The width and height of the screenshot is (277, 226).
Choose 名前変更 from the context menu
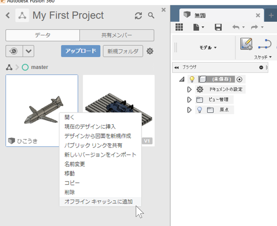100,164
